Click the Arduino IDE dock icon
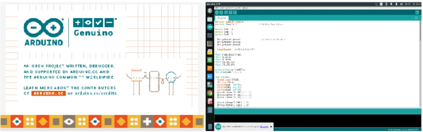Viewport: 423px width, 132px height. coord(210,27)
